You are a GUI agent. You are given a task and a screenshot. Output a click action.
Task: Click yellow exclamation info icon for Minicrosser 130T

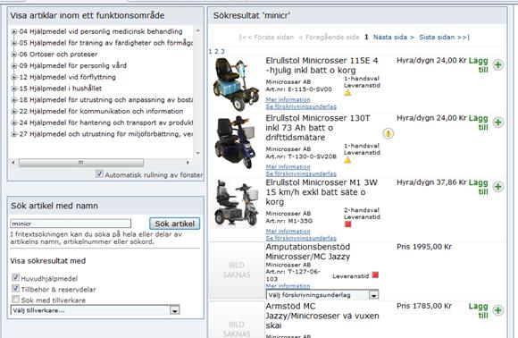(x=388, y=133)
